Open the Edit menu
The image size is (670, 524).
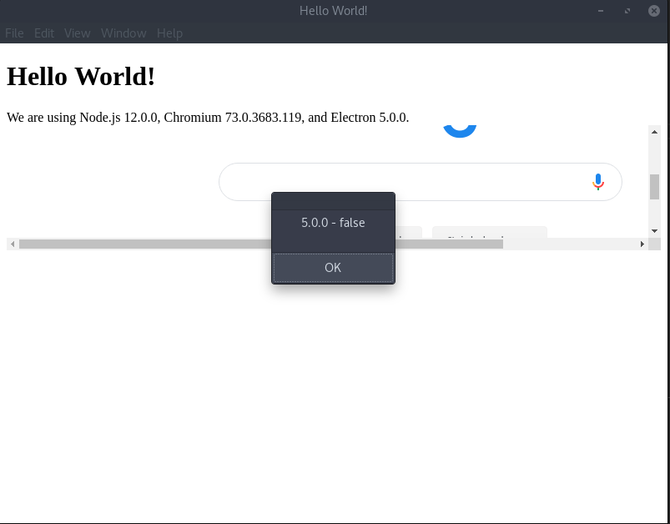tap(43, 33)
